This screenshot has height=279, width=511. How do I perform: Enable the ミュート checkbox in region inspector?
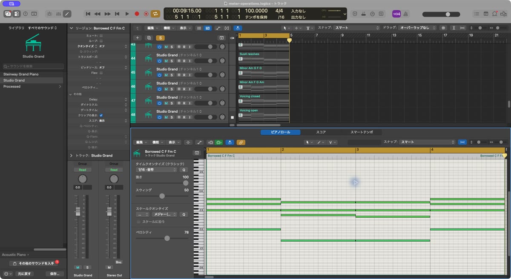(101, 36)
